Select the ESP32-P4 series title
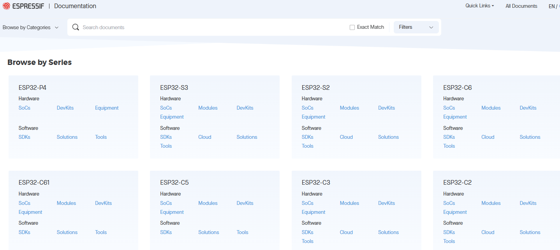This screenshot has width=560, height=250. pos(32,87)
